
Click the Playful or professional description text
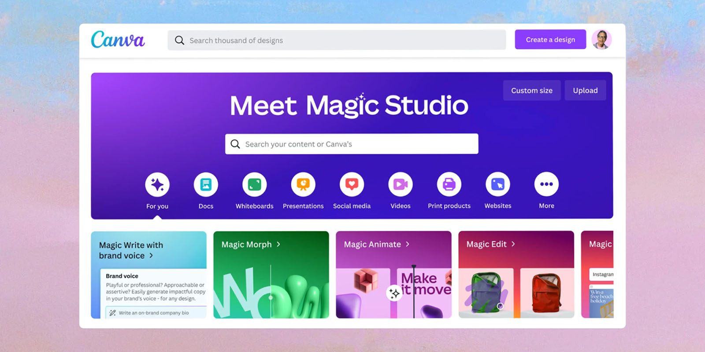[x=156, y=292]
